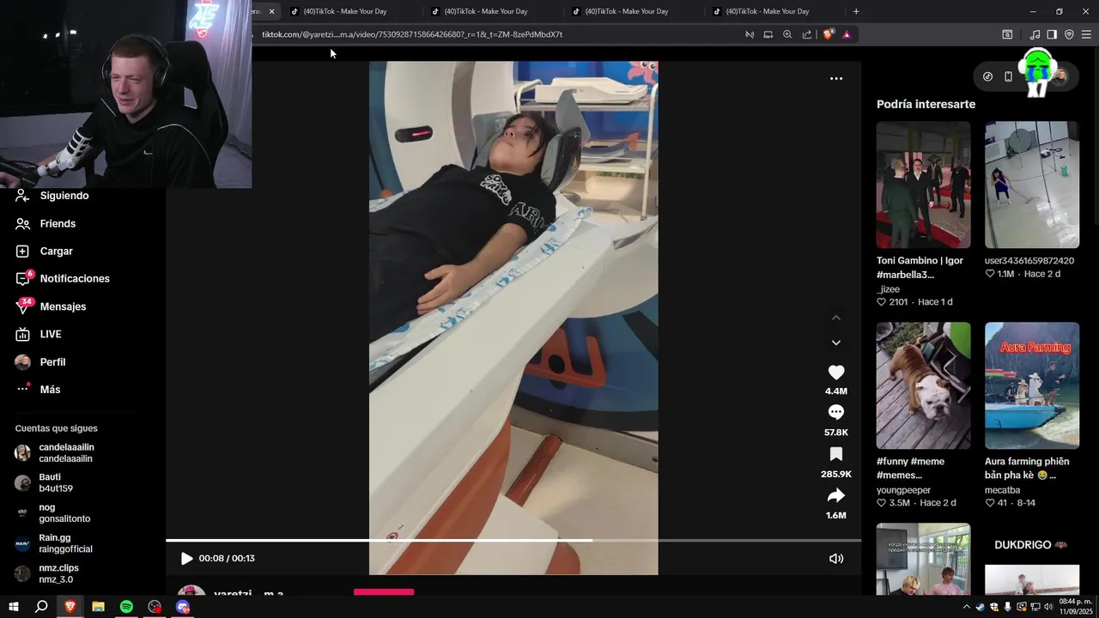Screen dimensions: 1099x618
Task: Mute the video with the speaker icon
Action: click(x=836, y=558)
